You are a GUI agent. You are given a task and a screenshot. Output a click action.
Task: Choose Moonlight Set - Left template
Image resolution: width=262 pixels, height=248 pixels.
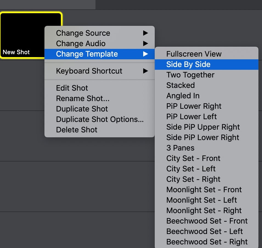(x=201, y=200)
